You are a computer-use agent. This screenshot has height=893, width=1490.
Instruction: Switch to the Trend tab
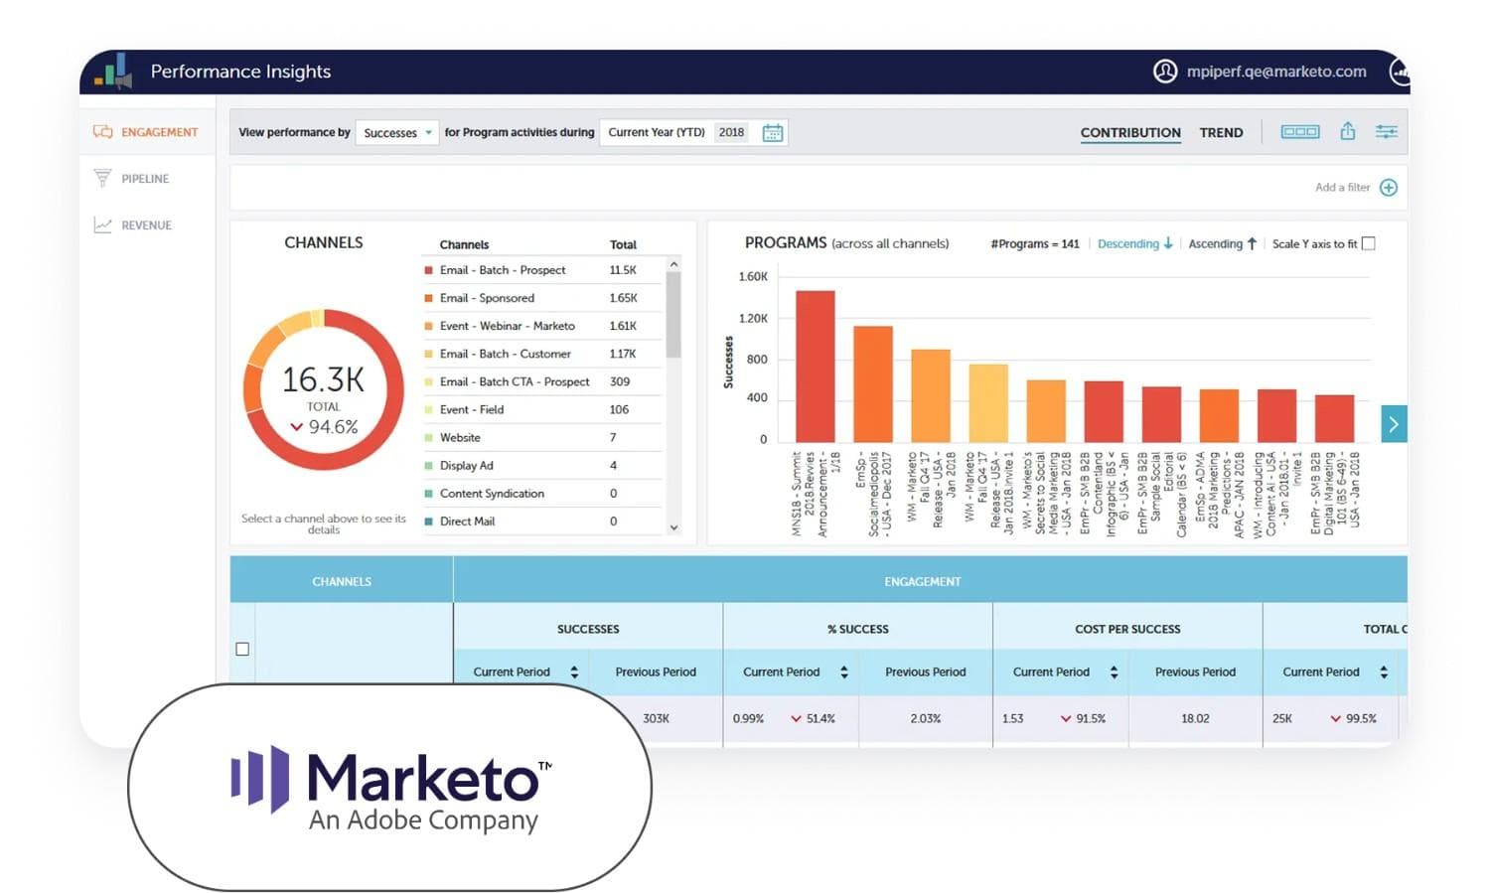(x=1221, y=132)
